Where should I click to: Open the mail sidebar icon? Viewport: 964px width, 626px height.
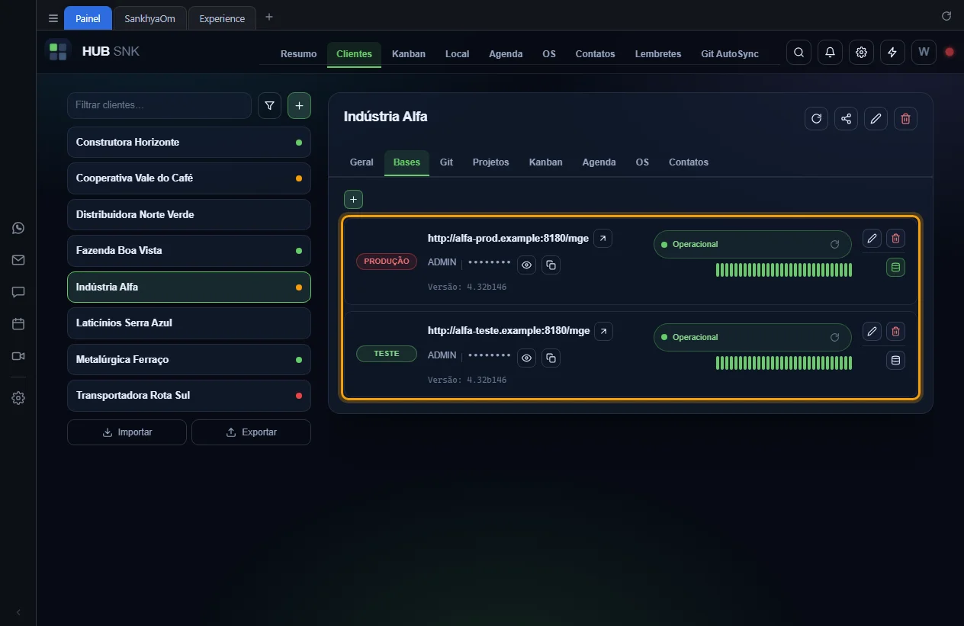[18, 260]
